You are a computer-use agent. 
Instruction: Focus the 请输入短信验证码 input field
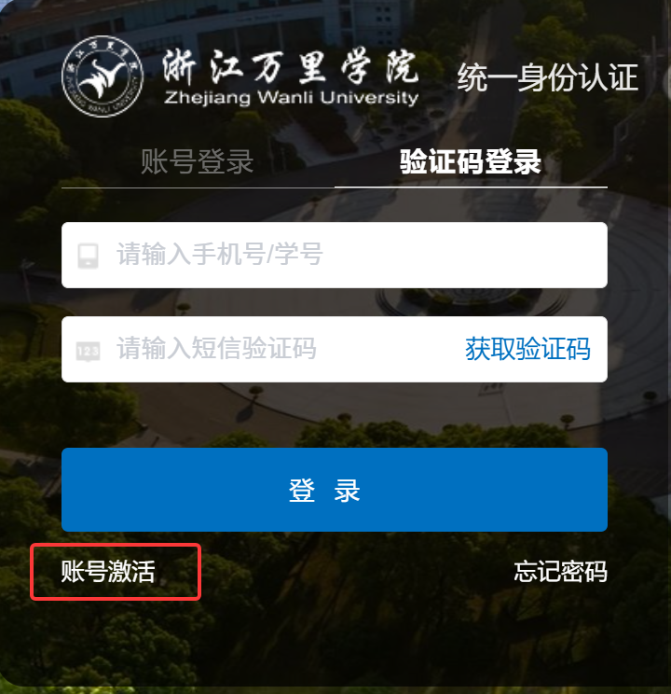click(261, 349)
